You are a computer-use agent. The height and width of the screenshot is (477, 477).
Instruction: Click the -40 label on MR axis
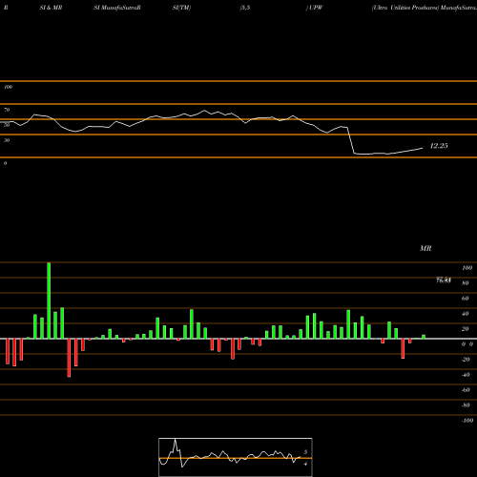[466, 375]
